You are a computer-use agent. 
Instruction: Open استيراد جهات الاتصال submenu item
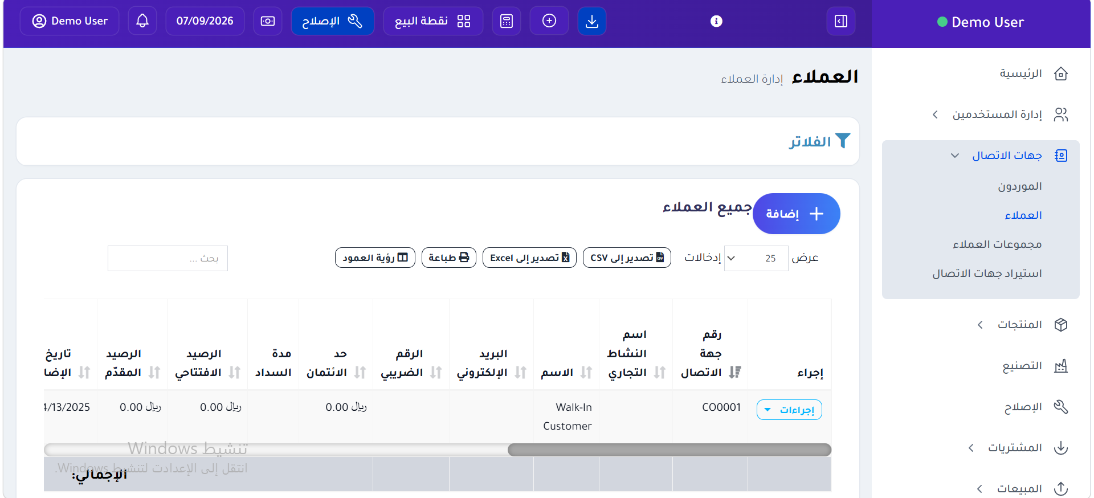click(987, 274)
